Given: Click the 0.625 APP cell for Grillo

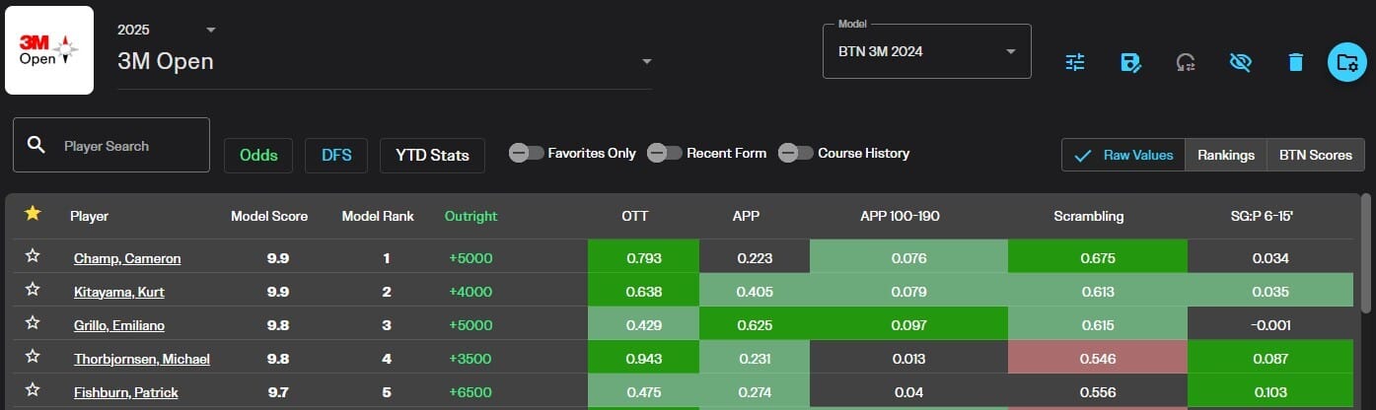Looking at the screenshot, I should [x=755, y=323].
